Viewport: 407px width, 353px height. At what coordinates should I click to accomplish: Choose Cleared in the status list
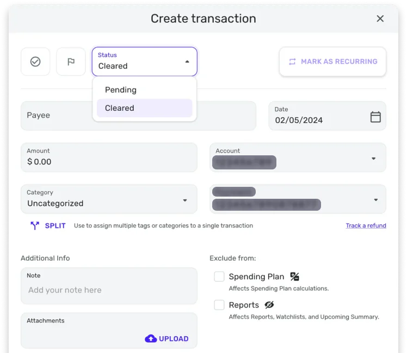(x=120, y=108)
